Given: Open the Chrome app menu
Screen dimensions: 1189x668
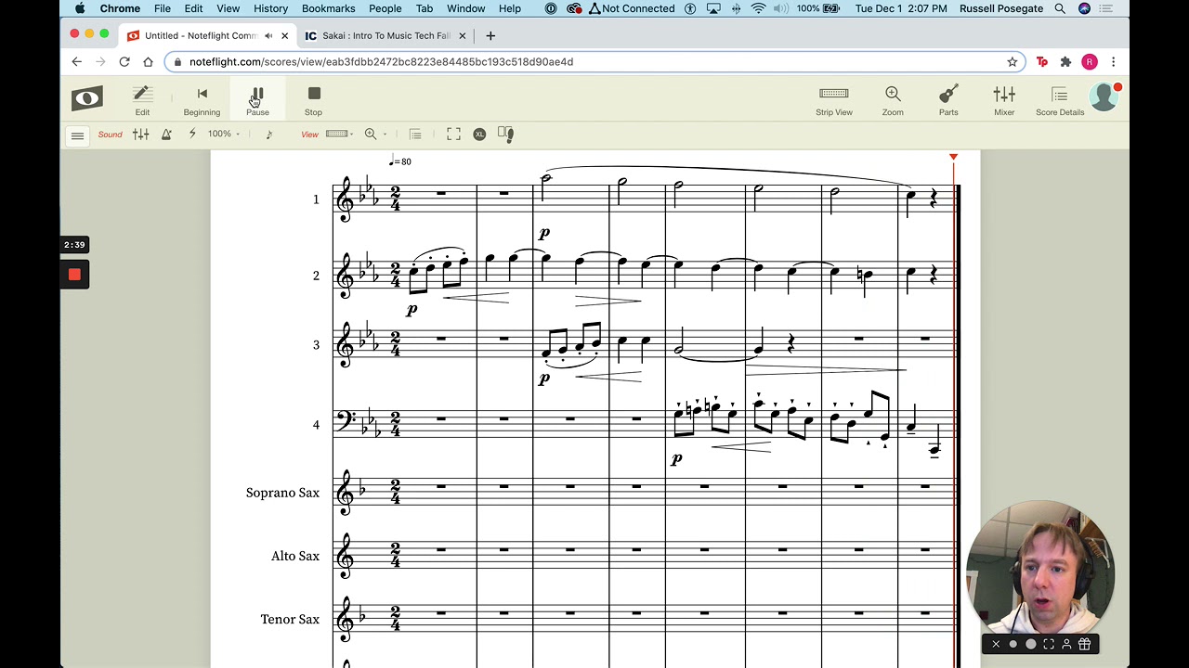Looking at the screenshot, I should (x=120, y=8).
